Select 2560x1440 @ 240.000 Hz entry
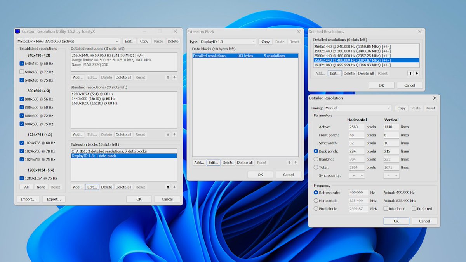466x262 pixels. [x=366, y=46]
